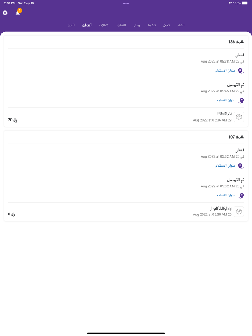Open the التقطت tab
This screenshot has height=336, width=252.
122,25
